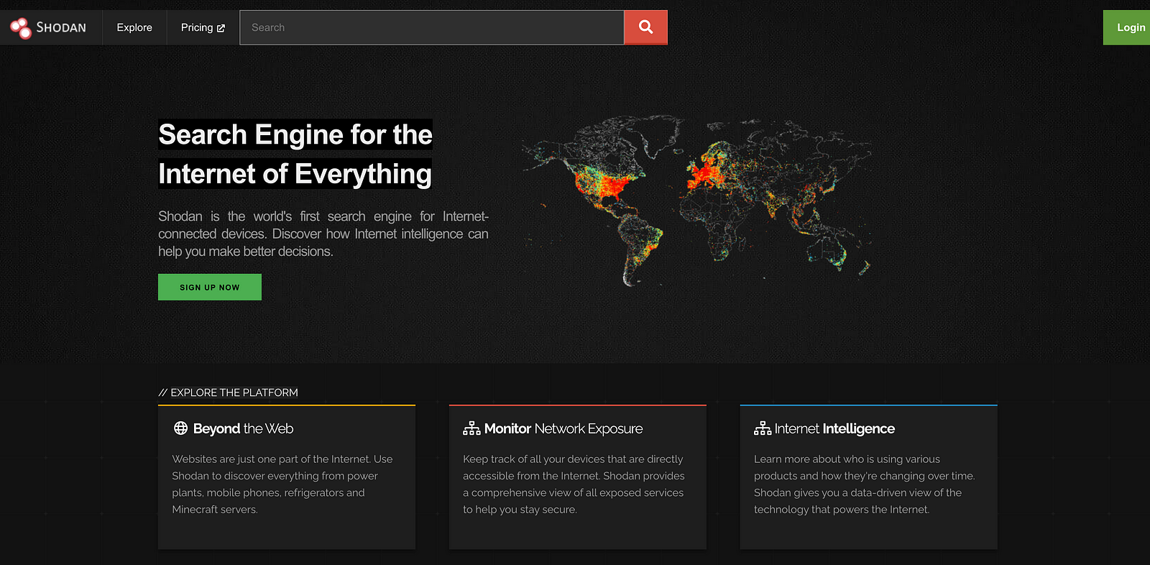Open the Monitor Network Exposure card heading
Viewport: 1150px width, 565px height.
point(563,428)
